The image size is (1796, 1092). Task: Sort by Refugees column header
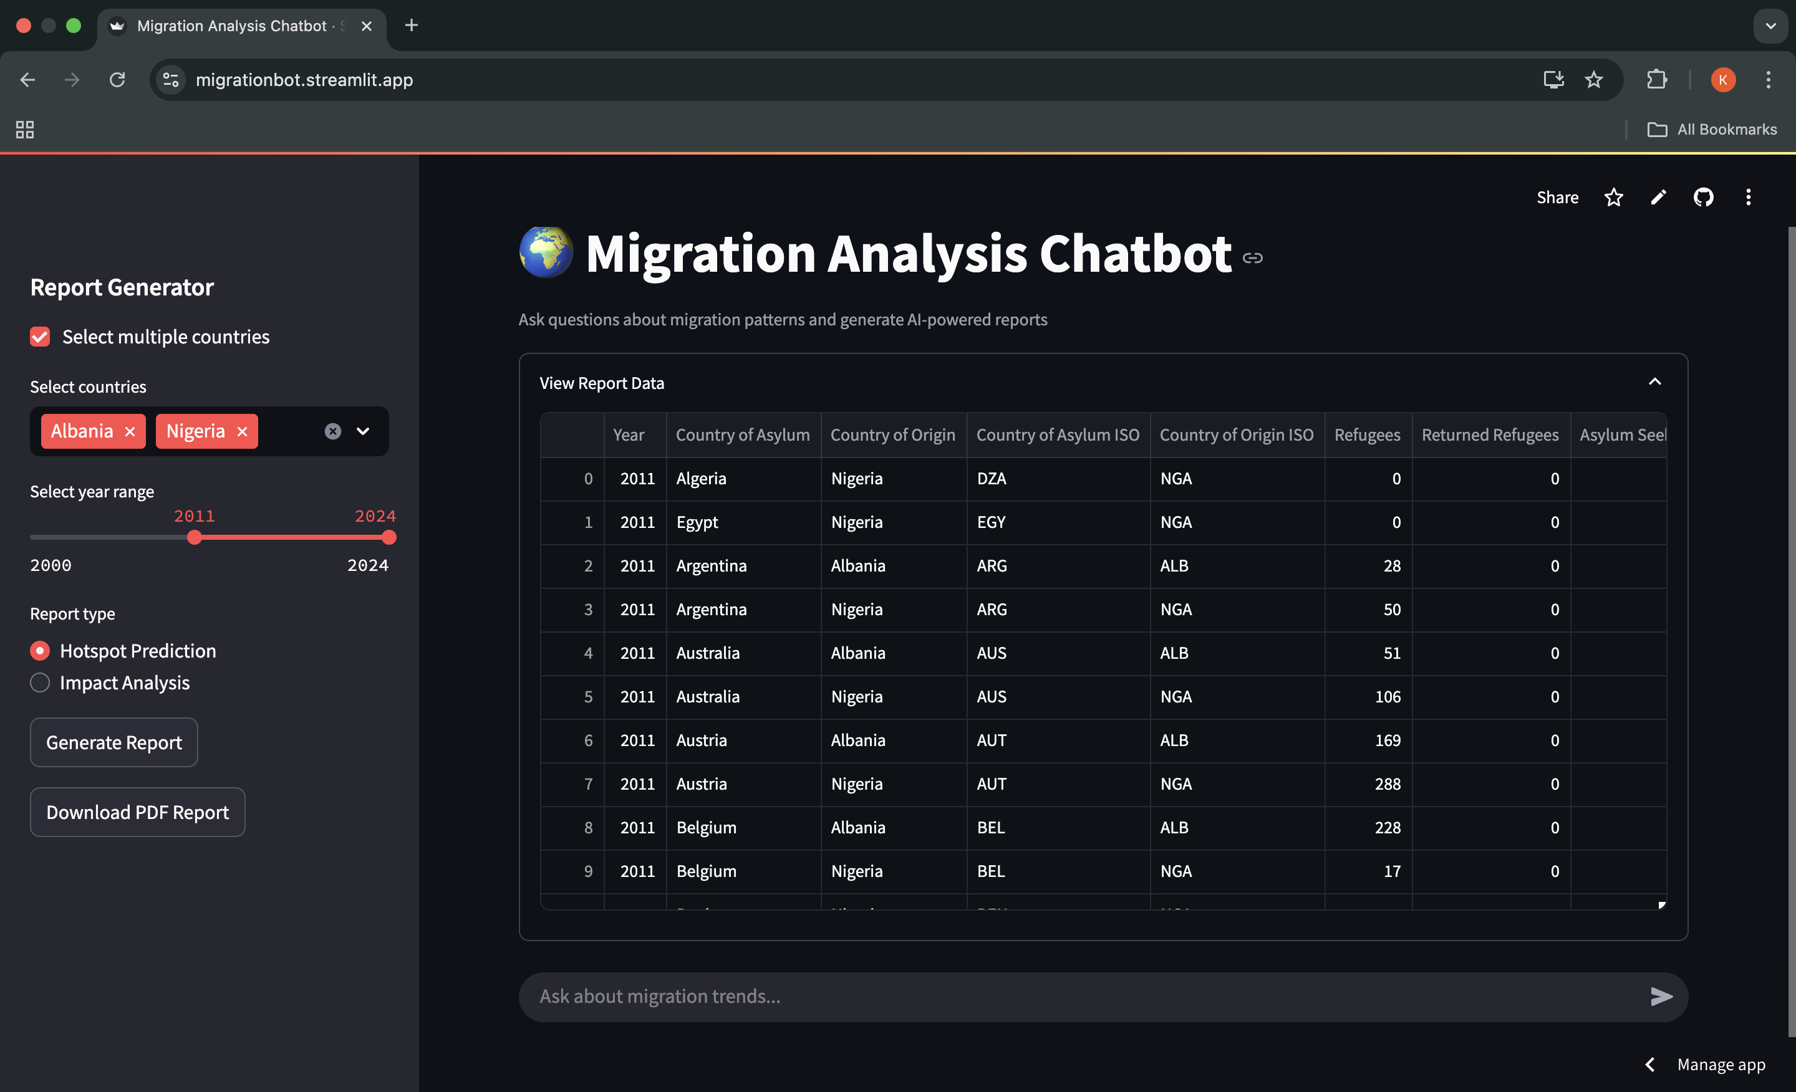coord(1367,435)
